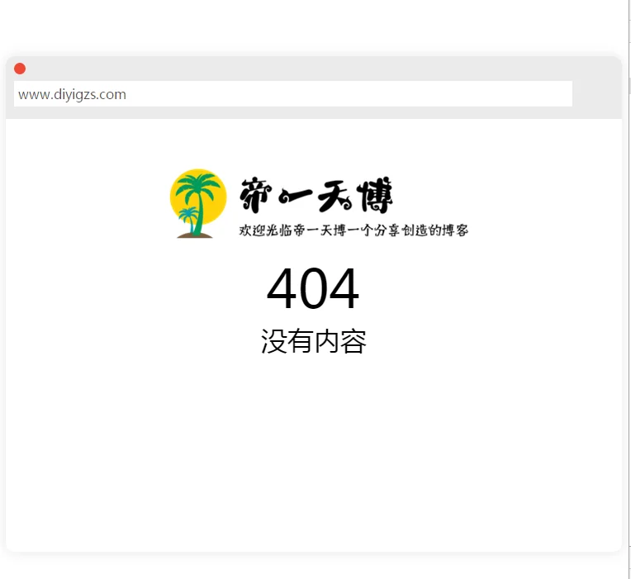Click the palm tree sun logo

coord(198,203)
